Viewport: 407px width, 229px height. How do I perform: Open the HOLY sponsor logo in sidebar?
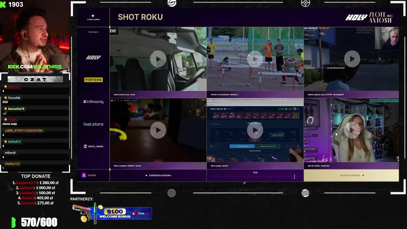coord(93,58)
